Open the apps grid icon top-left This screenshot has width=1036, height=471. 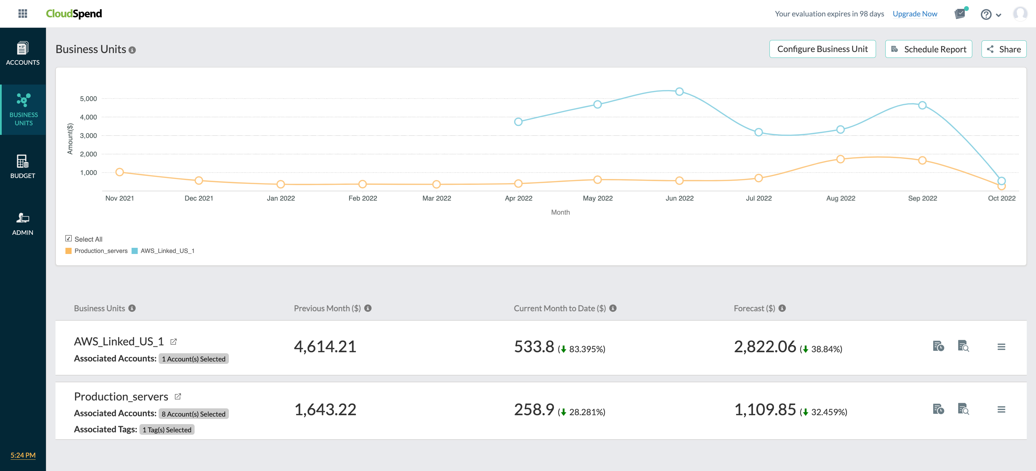coord(23,13)
